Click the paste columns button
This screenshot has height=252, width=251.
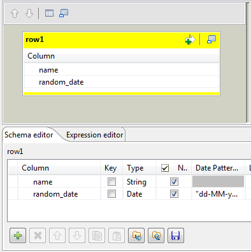click(x=117, y=235)
